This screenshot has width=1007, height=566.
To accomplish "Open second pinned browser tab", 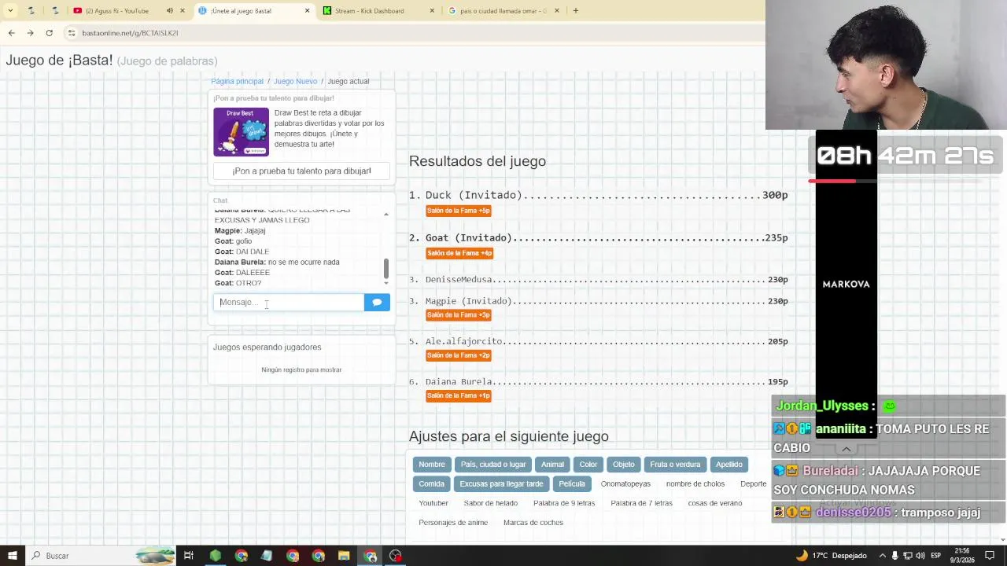I will click(55, 11).
